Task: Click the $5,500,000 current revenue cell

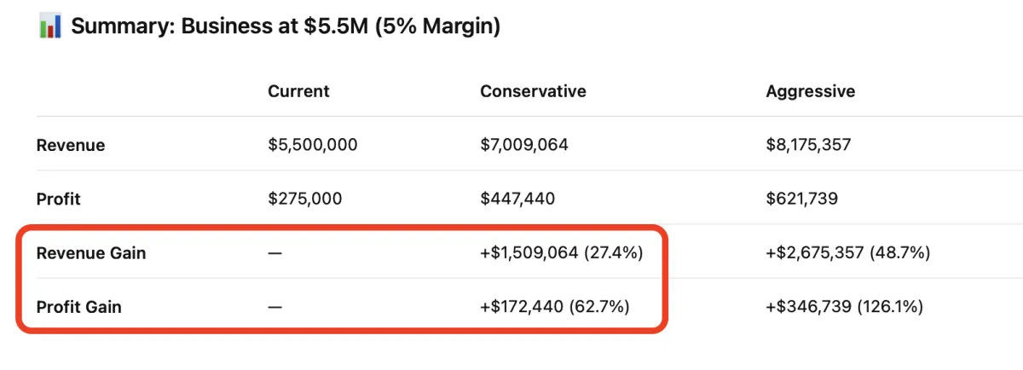Action: point(312,145)
